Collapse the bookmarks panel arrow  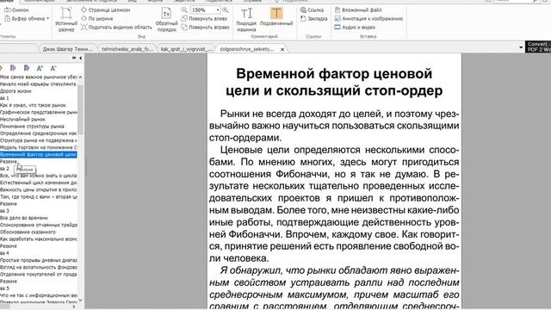[80, 58]
